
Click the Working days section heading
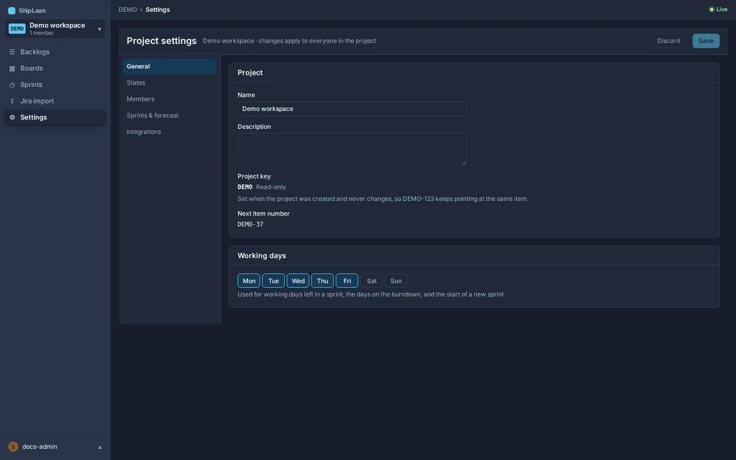pos(262,256)
